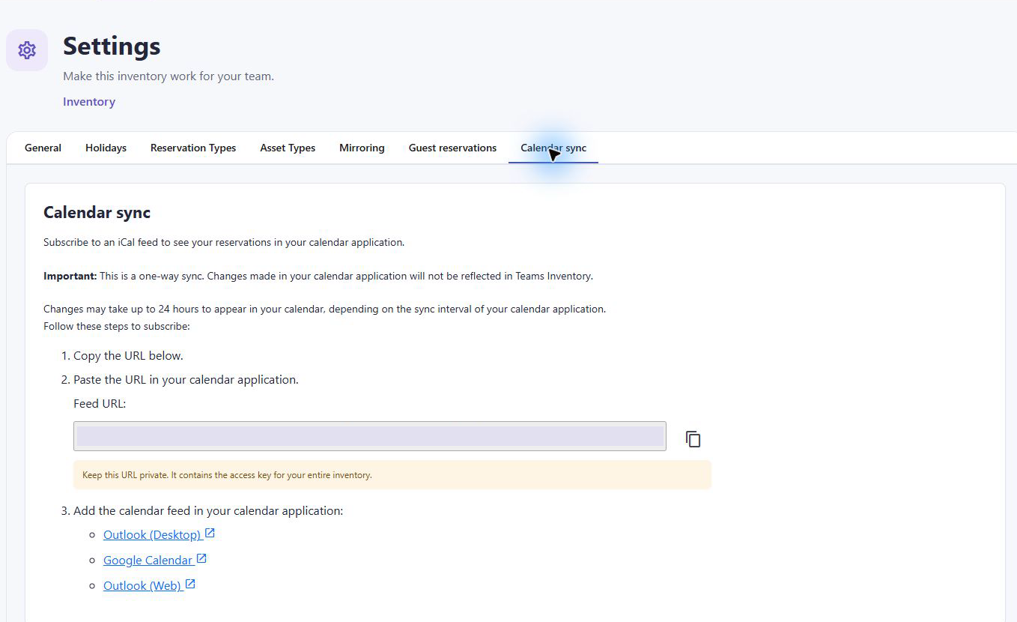The image size is (1017, 622).
Task: Click the 'Subscribe to an iCal feed' sentence
Action: [x=224, y=243]
